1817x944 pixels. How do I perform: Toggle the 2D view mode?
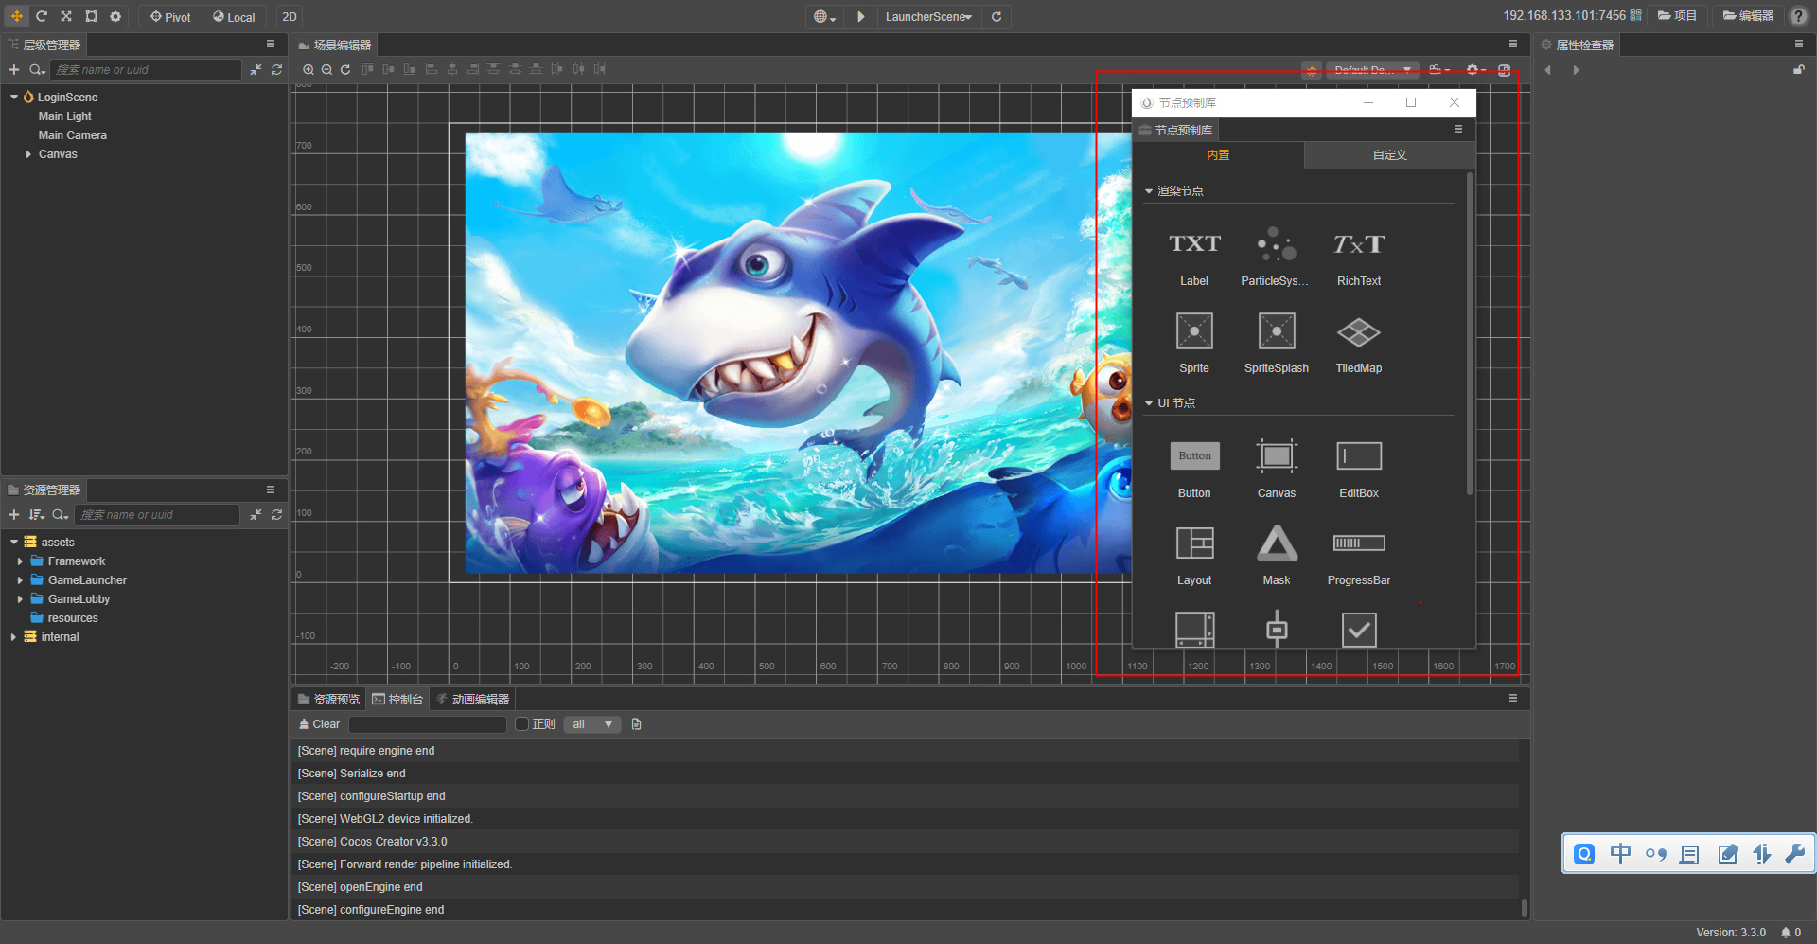click(x=290, y=17)
